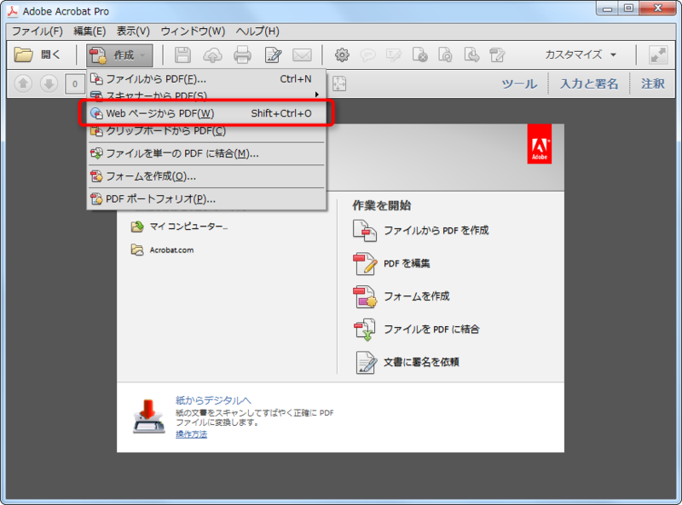Click the 紙からデジタルへ heading link
This screenshot has height=505, width=682.
213,400
